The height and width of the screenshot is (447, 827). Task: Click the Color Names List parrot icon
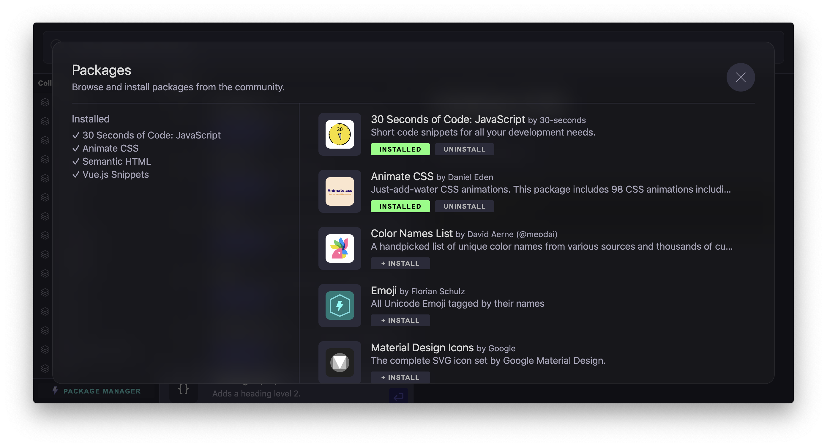pyautogui.click(x=340, y=248)
